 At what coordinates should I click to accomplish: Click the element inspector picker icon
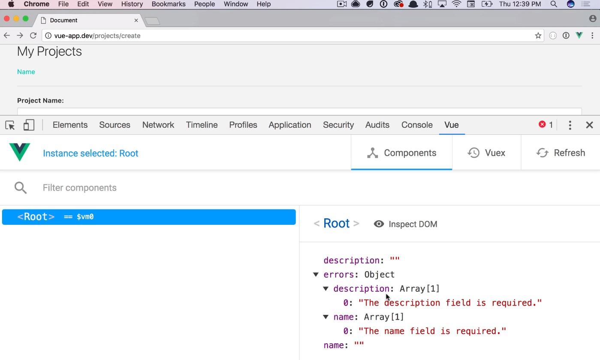pyautogui.click(x=10, y=125)
